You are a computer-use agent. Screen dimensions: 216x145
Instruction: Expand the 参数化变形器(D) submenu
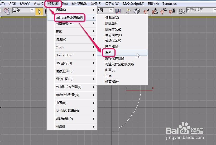[72, 95]
